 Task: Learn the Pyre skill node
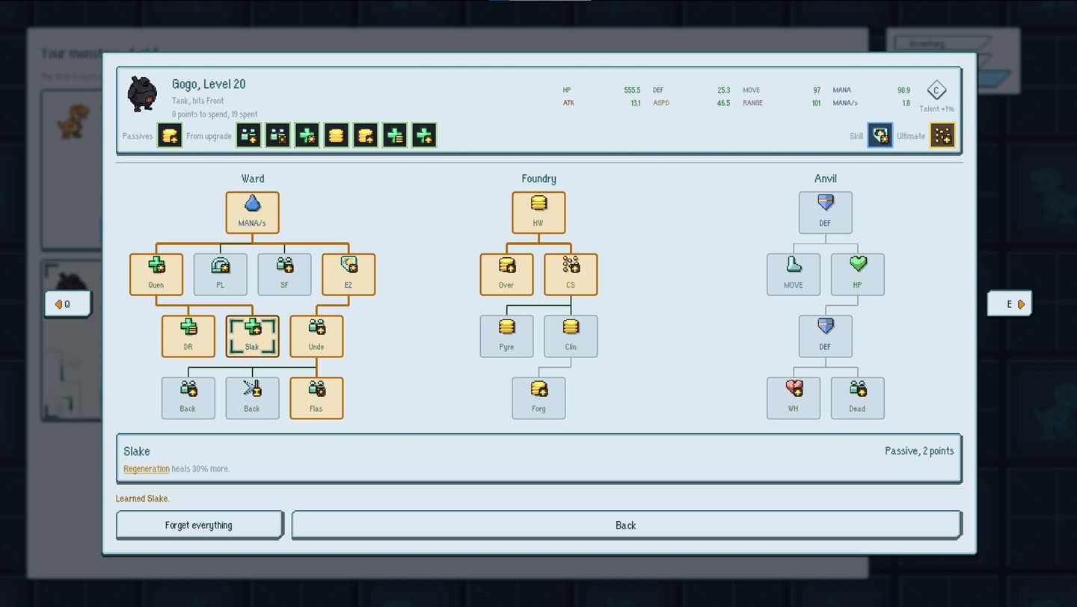pos(506,336)
